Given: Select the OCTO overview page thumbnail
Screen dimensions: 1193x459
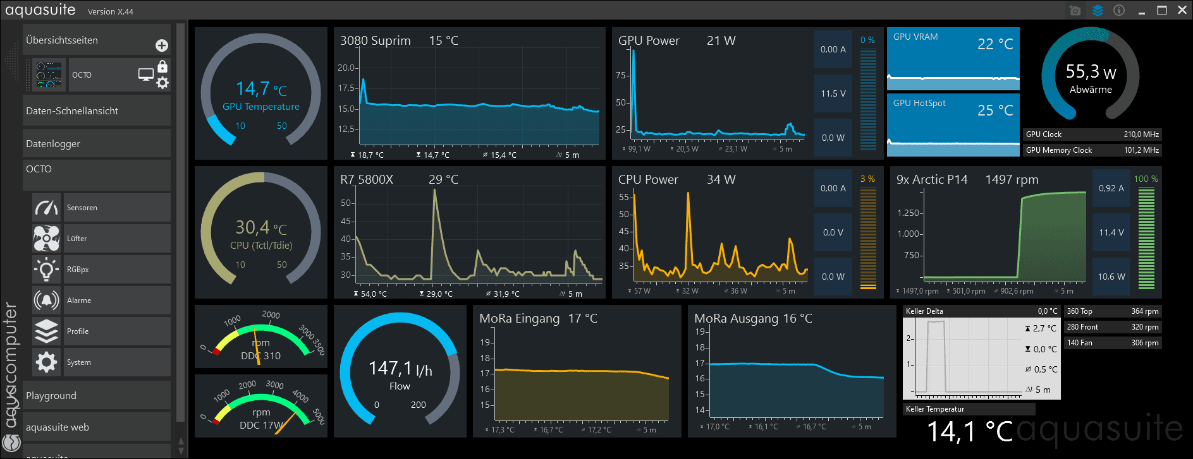Looking at the screenshot, I should click(x=49, y=75).
